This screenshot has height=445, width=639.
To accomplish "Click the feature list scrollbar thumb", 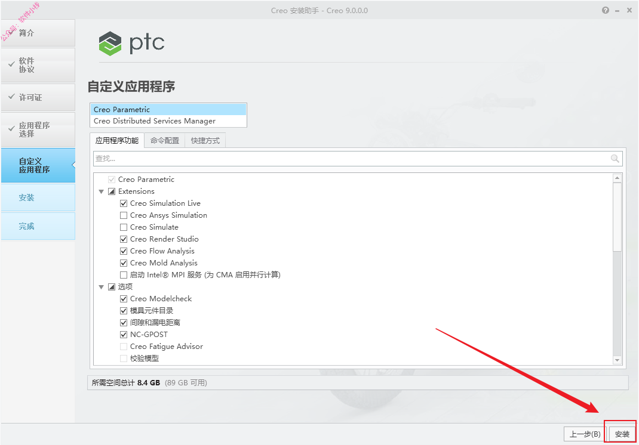I will (617, 217).
